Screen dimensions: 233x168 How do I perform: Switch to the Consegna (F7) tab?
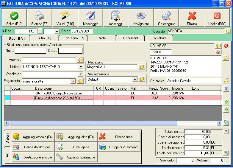pyautogui.click(x=71, y=38)
